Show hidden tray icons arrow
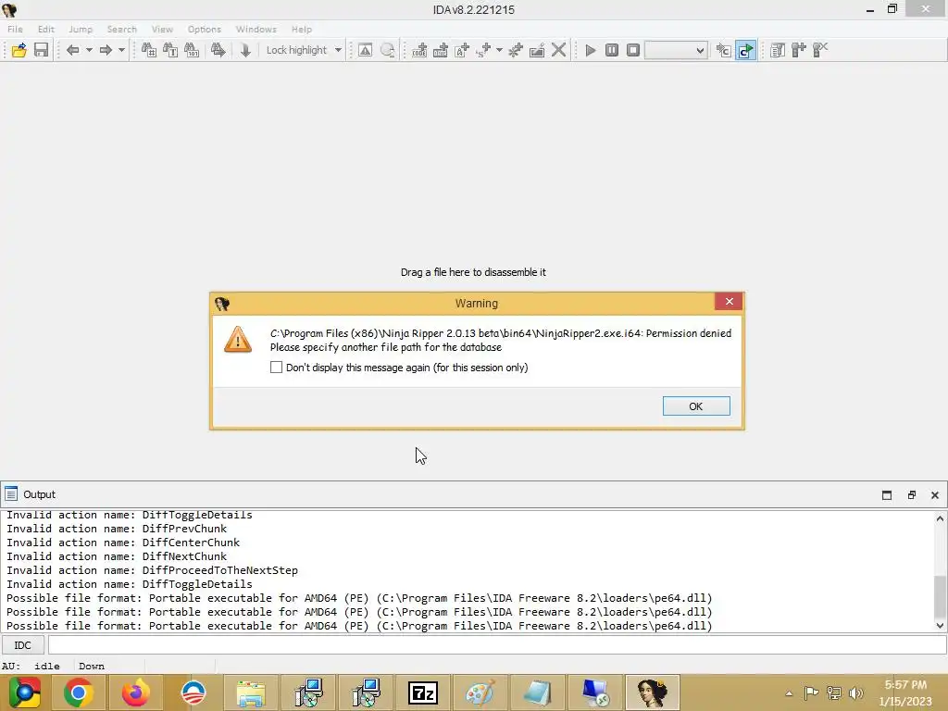 (789, 693)
